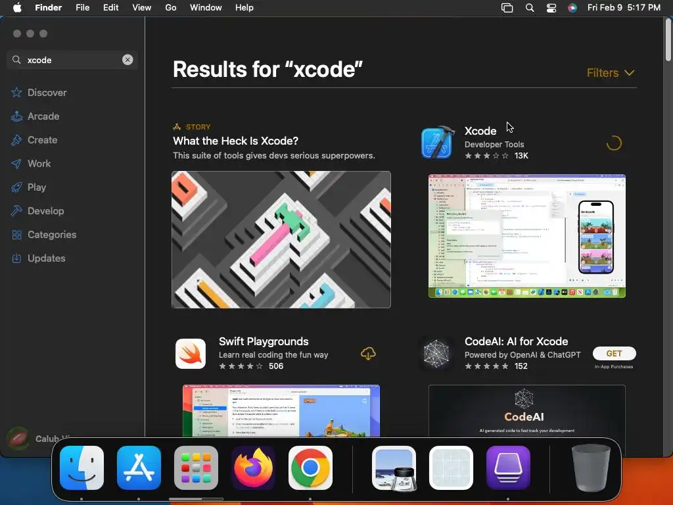Open the Trash in the Dock
The width and height of the screenshot is (673, 505).
pyautogui.click(x=591, y=468)
